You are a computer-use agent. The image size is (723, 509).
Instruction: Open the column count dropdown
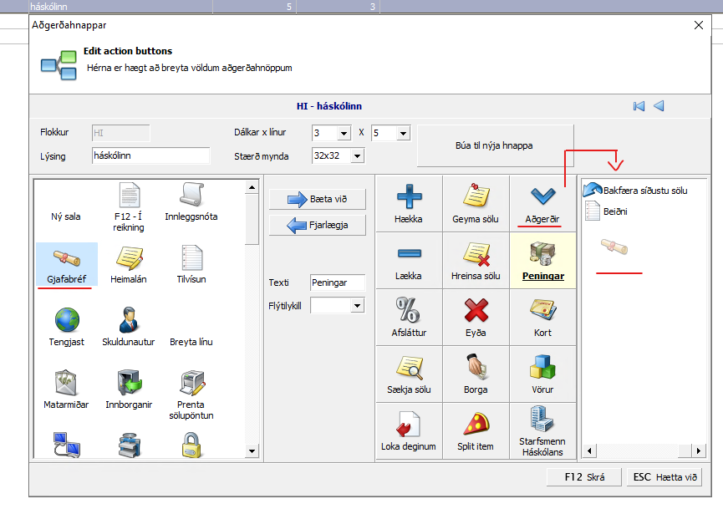343,134
